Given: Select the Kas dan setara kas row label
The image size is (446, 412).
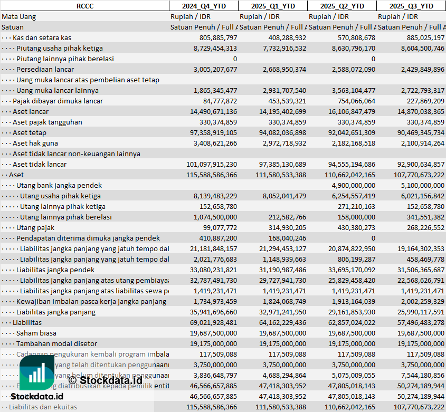Looking at the screenshot, I should coord(42,37).
